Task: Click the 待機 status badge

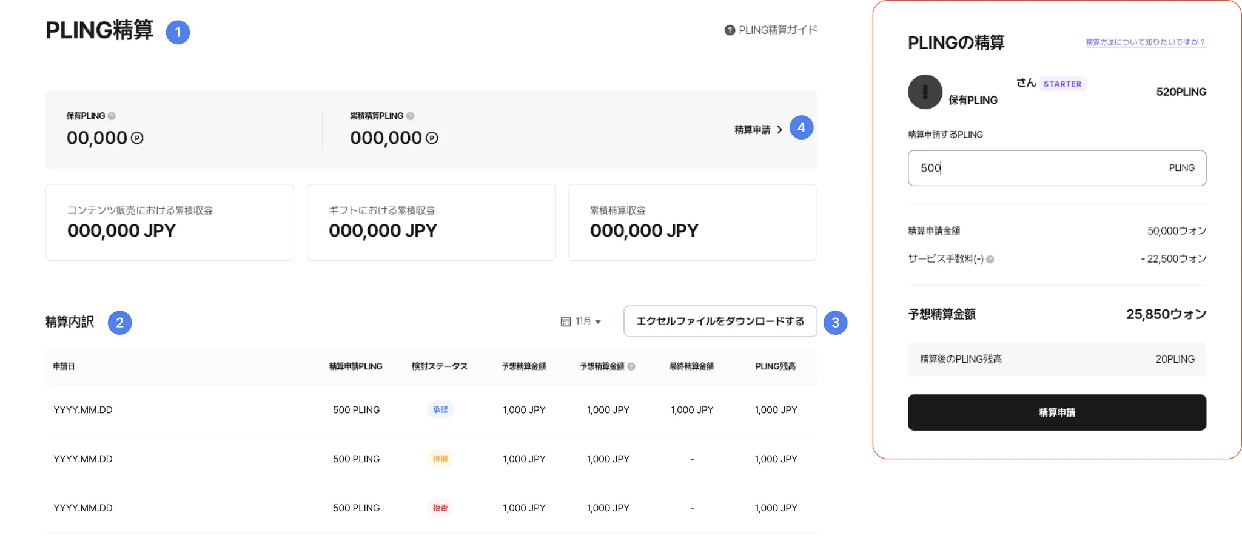Action: coord(440,459)
